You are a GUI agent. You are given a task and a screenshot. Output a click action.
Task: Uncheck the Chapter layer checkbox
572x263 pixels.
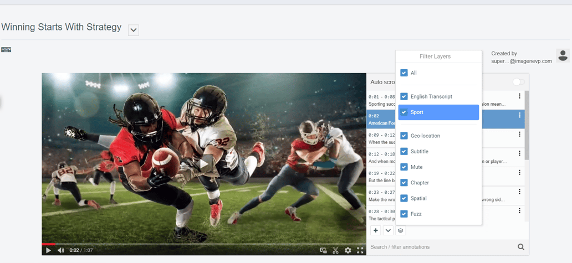(404, 183)
